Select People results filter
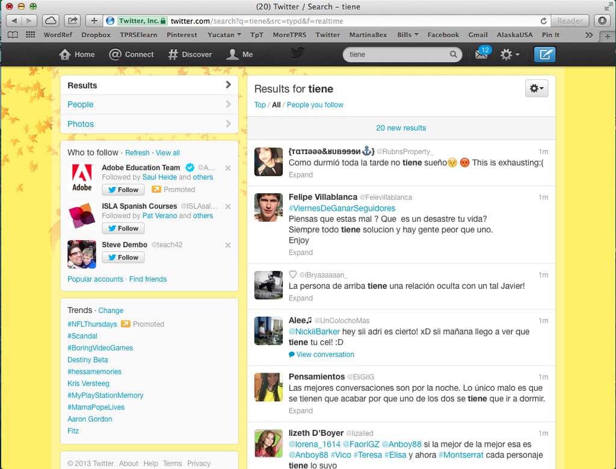616x469 pixels. point(149,105)
